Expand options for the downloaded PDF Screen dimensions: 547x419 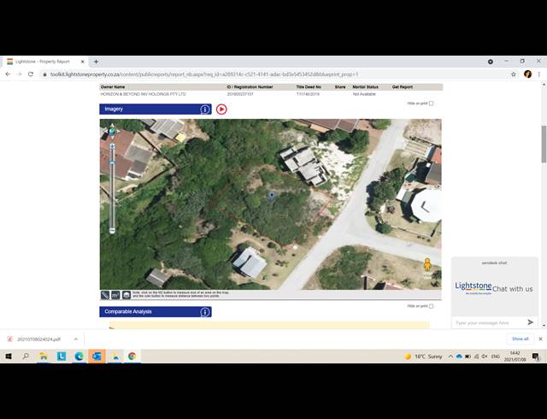coord(76,339)
